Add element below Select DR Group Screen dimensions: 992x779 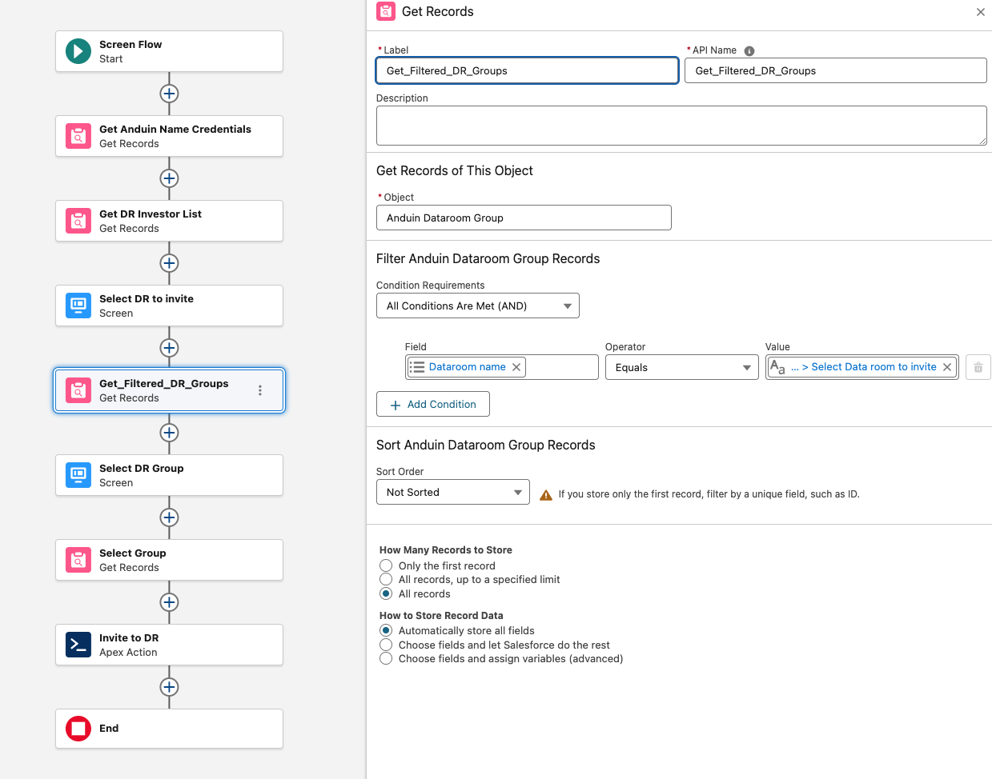click(169, 517)
